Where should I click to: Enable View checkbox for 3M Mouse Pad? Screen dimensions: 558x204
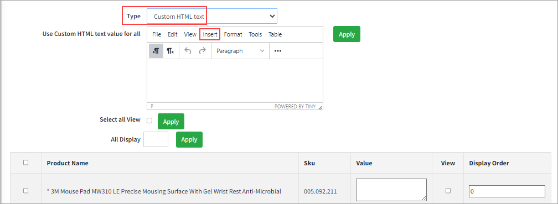click(448, 191)
